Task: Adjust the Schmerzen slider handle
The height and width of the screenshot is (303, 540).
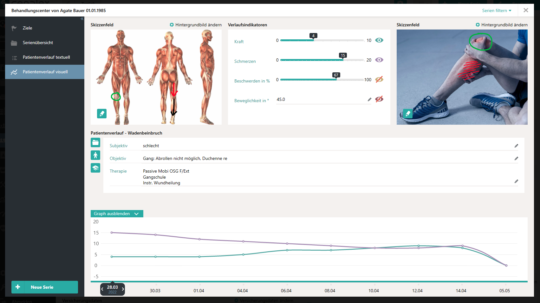Action: pos(342,60)
